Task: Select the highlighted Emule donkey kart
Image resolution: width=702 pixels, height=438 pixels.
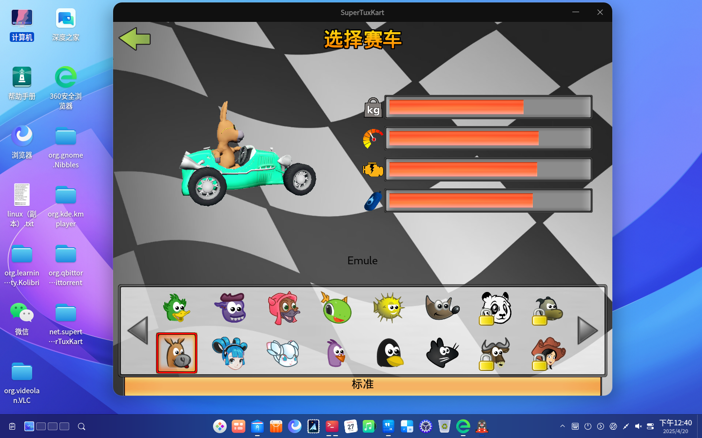Action: tap(176, 353)
